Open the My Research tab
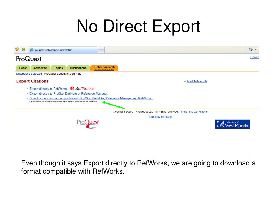277x208 pixels. click(x=104, y=68)
